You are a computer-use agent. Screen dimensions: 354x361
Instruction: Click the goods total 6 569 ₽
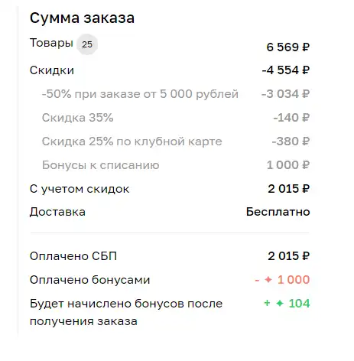pos(288,47)
